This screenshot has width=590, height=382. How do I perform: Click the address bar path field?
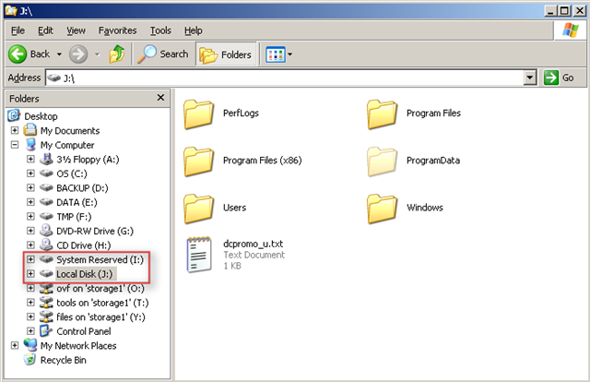pos(277,78)
